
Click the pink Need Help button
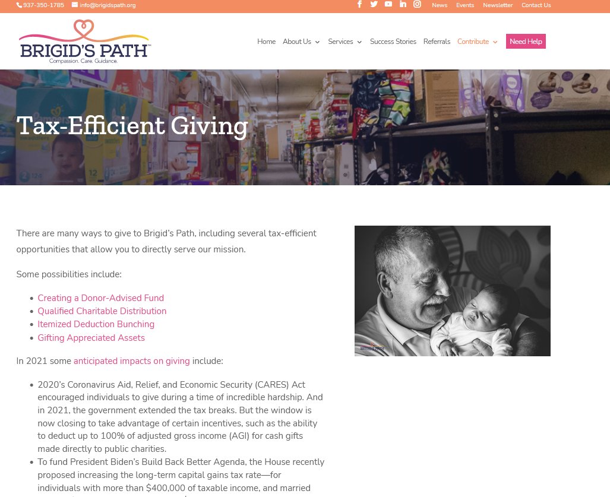526,42
